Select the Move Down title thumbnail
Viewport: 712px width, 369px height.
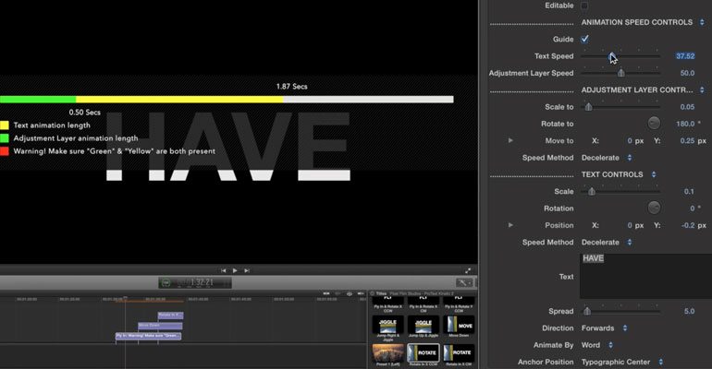click(459, 325)
